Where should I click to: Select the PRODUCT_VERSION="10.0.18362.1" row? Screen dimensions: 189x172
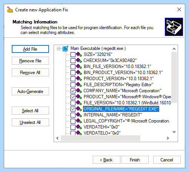[x=119, y=79]
